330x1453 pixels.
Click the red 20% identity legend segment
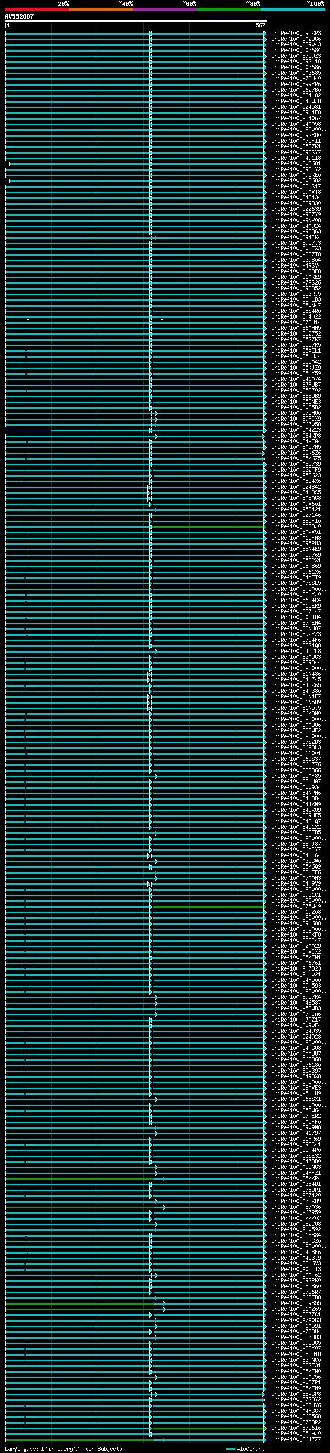click(x=37, y=9)
